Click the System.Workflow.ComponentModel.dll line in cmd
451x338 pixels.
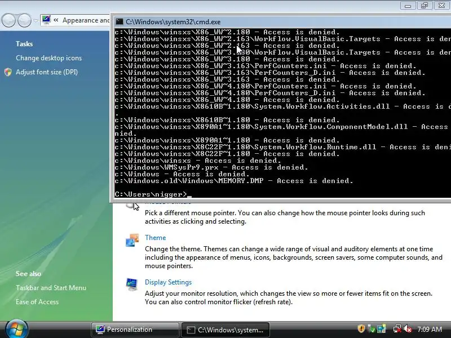(x=283, y=127)
